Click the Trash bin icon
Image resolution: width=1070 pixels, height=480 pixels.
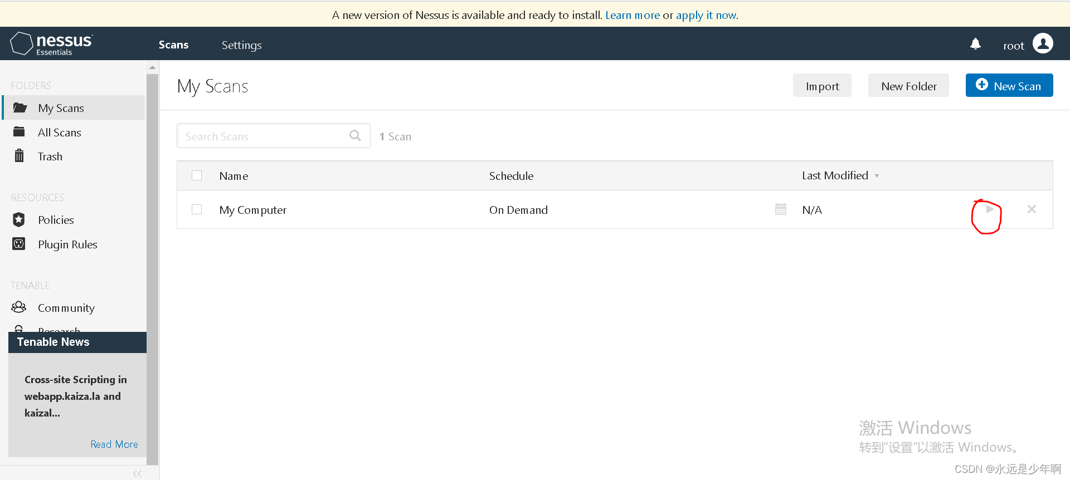19,155
